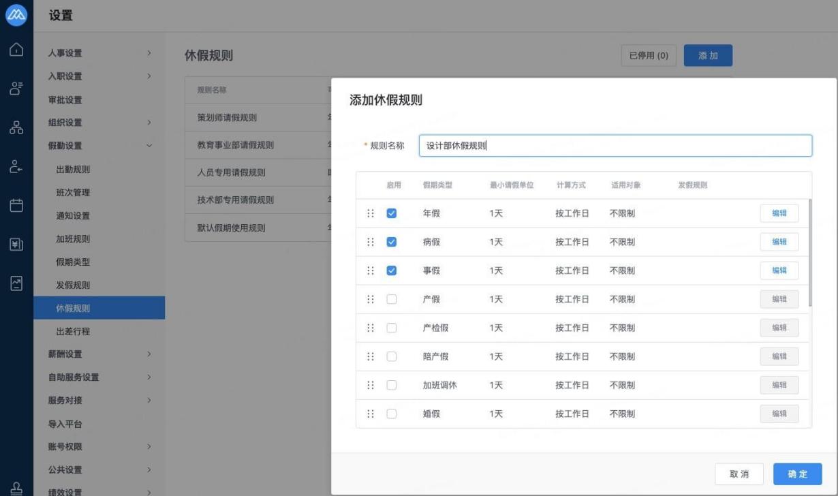Uncheck the 年假 enable checkbox
The height and width of the screenshot is (496, 838).
[392, 213]
